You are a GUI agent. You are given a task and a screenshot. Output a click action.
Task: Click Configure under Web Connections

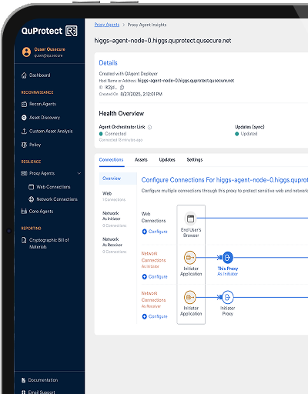click(x=155, y=232)
